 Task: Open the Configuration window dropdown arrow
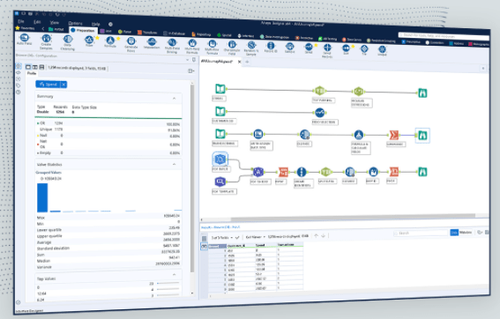click(x=187, y=60)
